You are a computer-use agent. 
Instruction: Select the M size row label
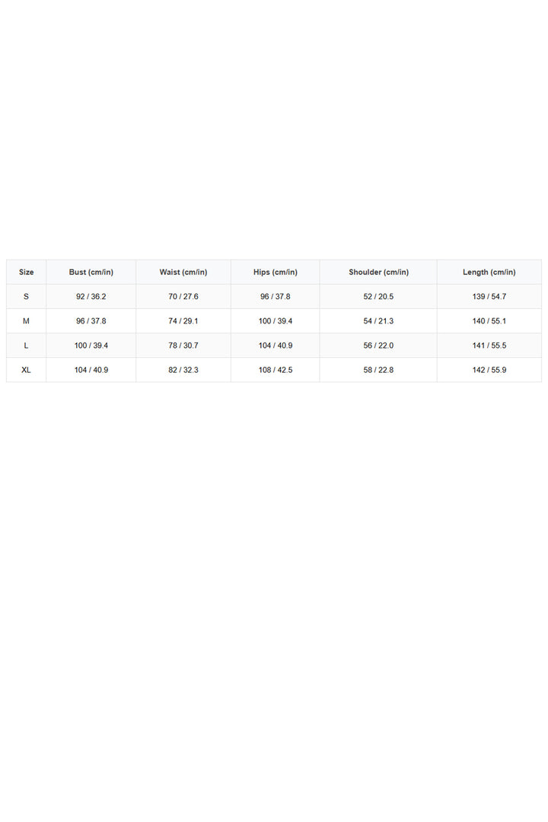point(26,321)
